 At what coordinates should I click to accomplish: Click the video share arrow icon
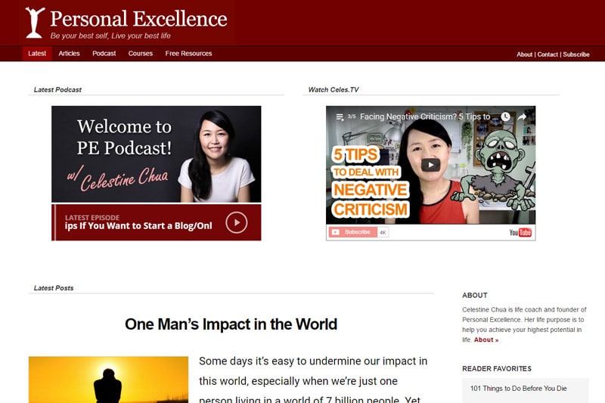click(522, 116)
